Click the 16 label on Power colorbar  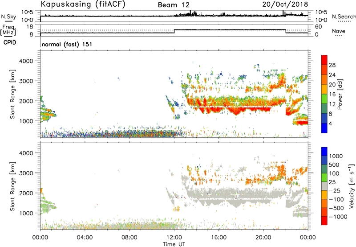[x=332, y=95]
